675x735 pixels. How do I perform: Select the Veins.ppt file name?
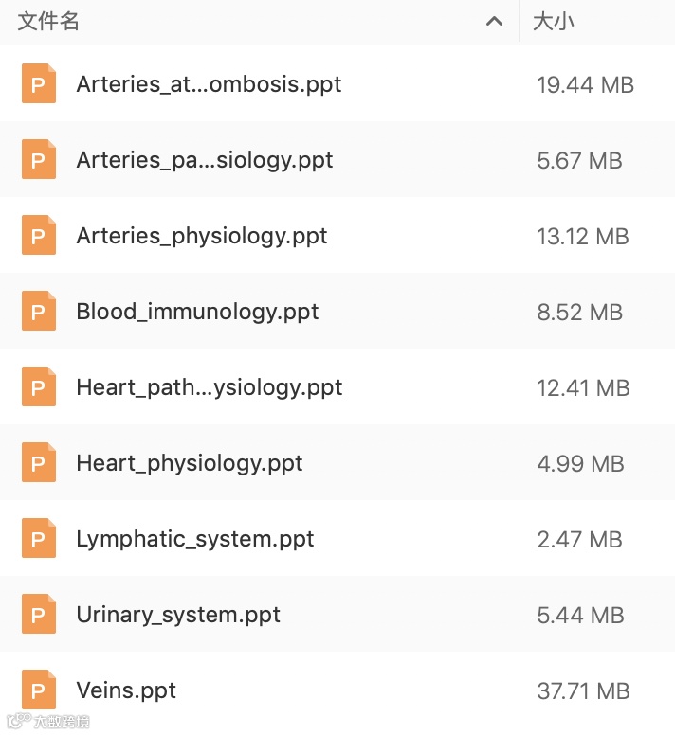pyautogui.click(x=126, y=690)
